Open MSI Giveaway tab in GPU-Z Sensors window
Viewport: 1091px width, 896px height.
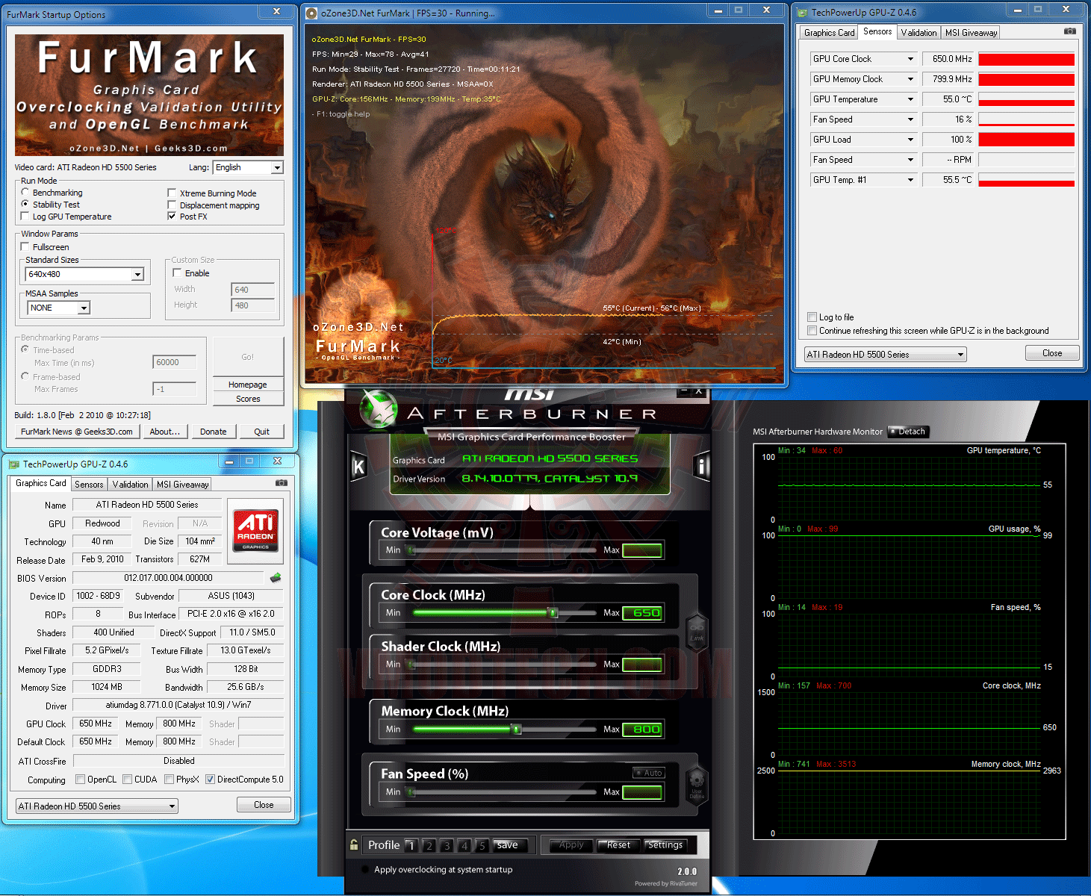point(971,33)
